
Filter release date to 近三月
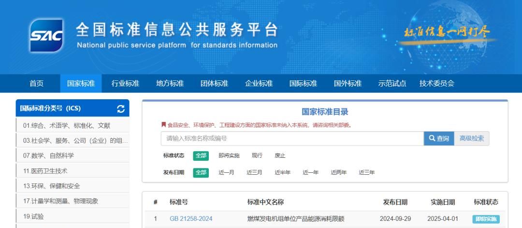click(x=254, y=173)
